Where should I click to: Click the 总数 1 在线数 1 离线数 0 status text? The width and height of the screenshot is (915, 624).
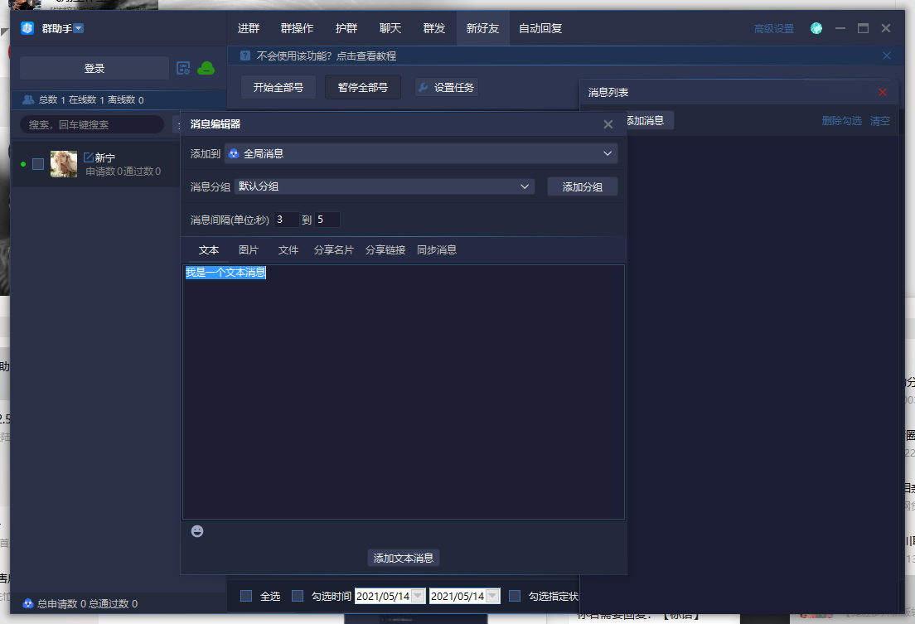tap(91, 99)
